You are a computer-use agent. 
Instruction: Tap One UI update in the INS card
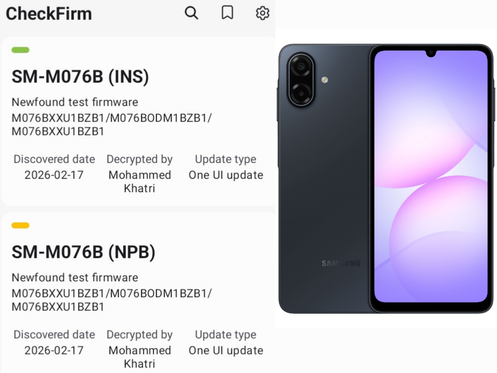tap(226, 175)
